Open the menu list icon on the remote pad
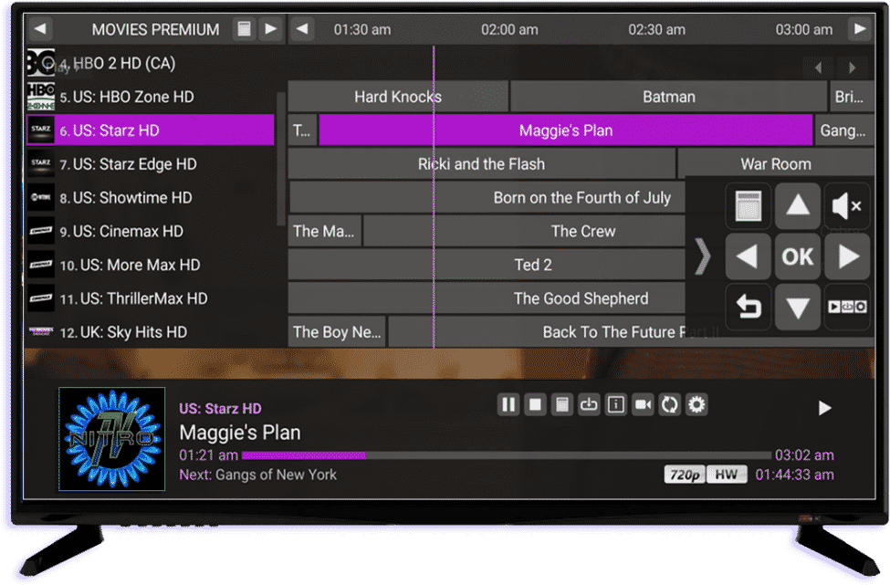Viewport: 890px width, 585px height. pyautogui.click(x=749, y=205)
